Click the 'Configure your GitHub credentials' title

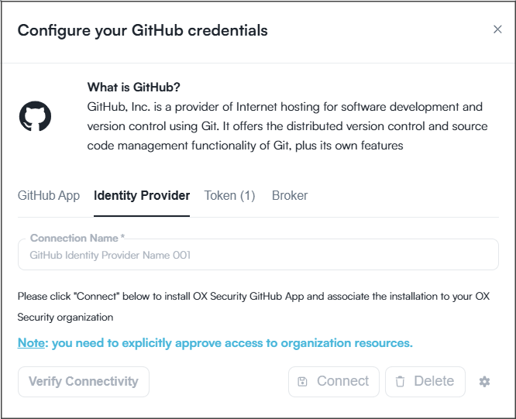pos(143,30)
